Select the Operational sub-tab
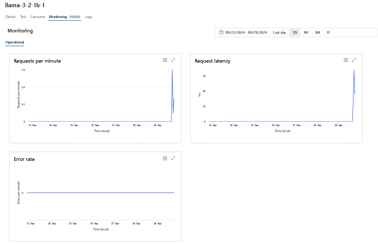The image size is (378, 244). click(x=15, y=42)
